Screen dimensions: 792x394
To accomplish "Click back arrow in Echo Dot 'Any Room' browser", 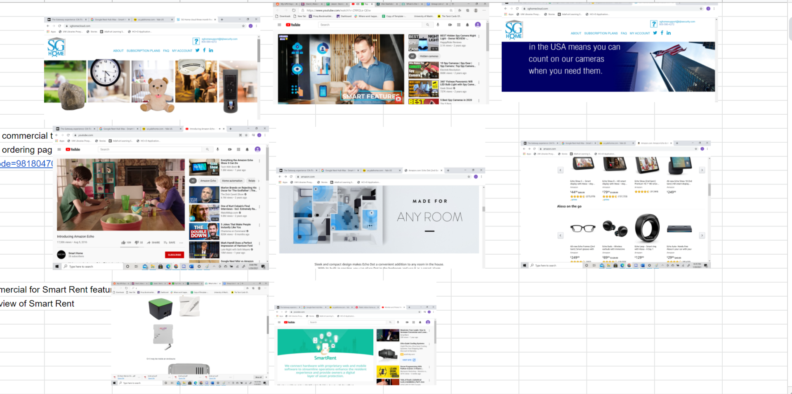I will (x=280, y=177).
